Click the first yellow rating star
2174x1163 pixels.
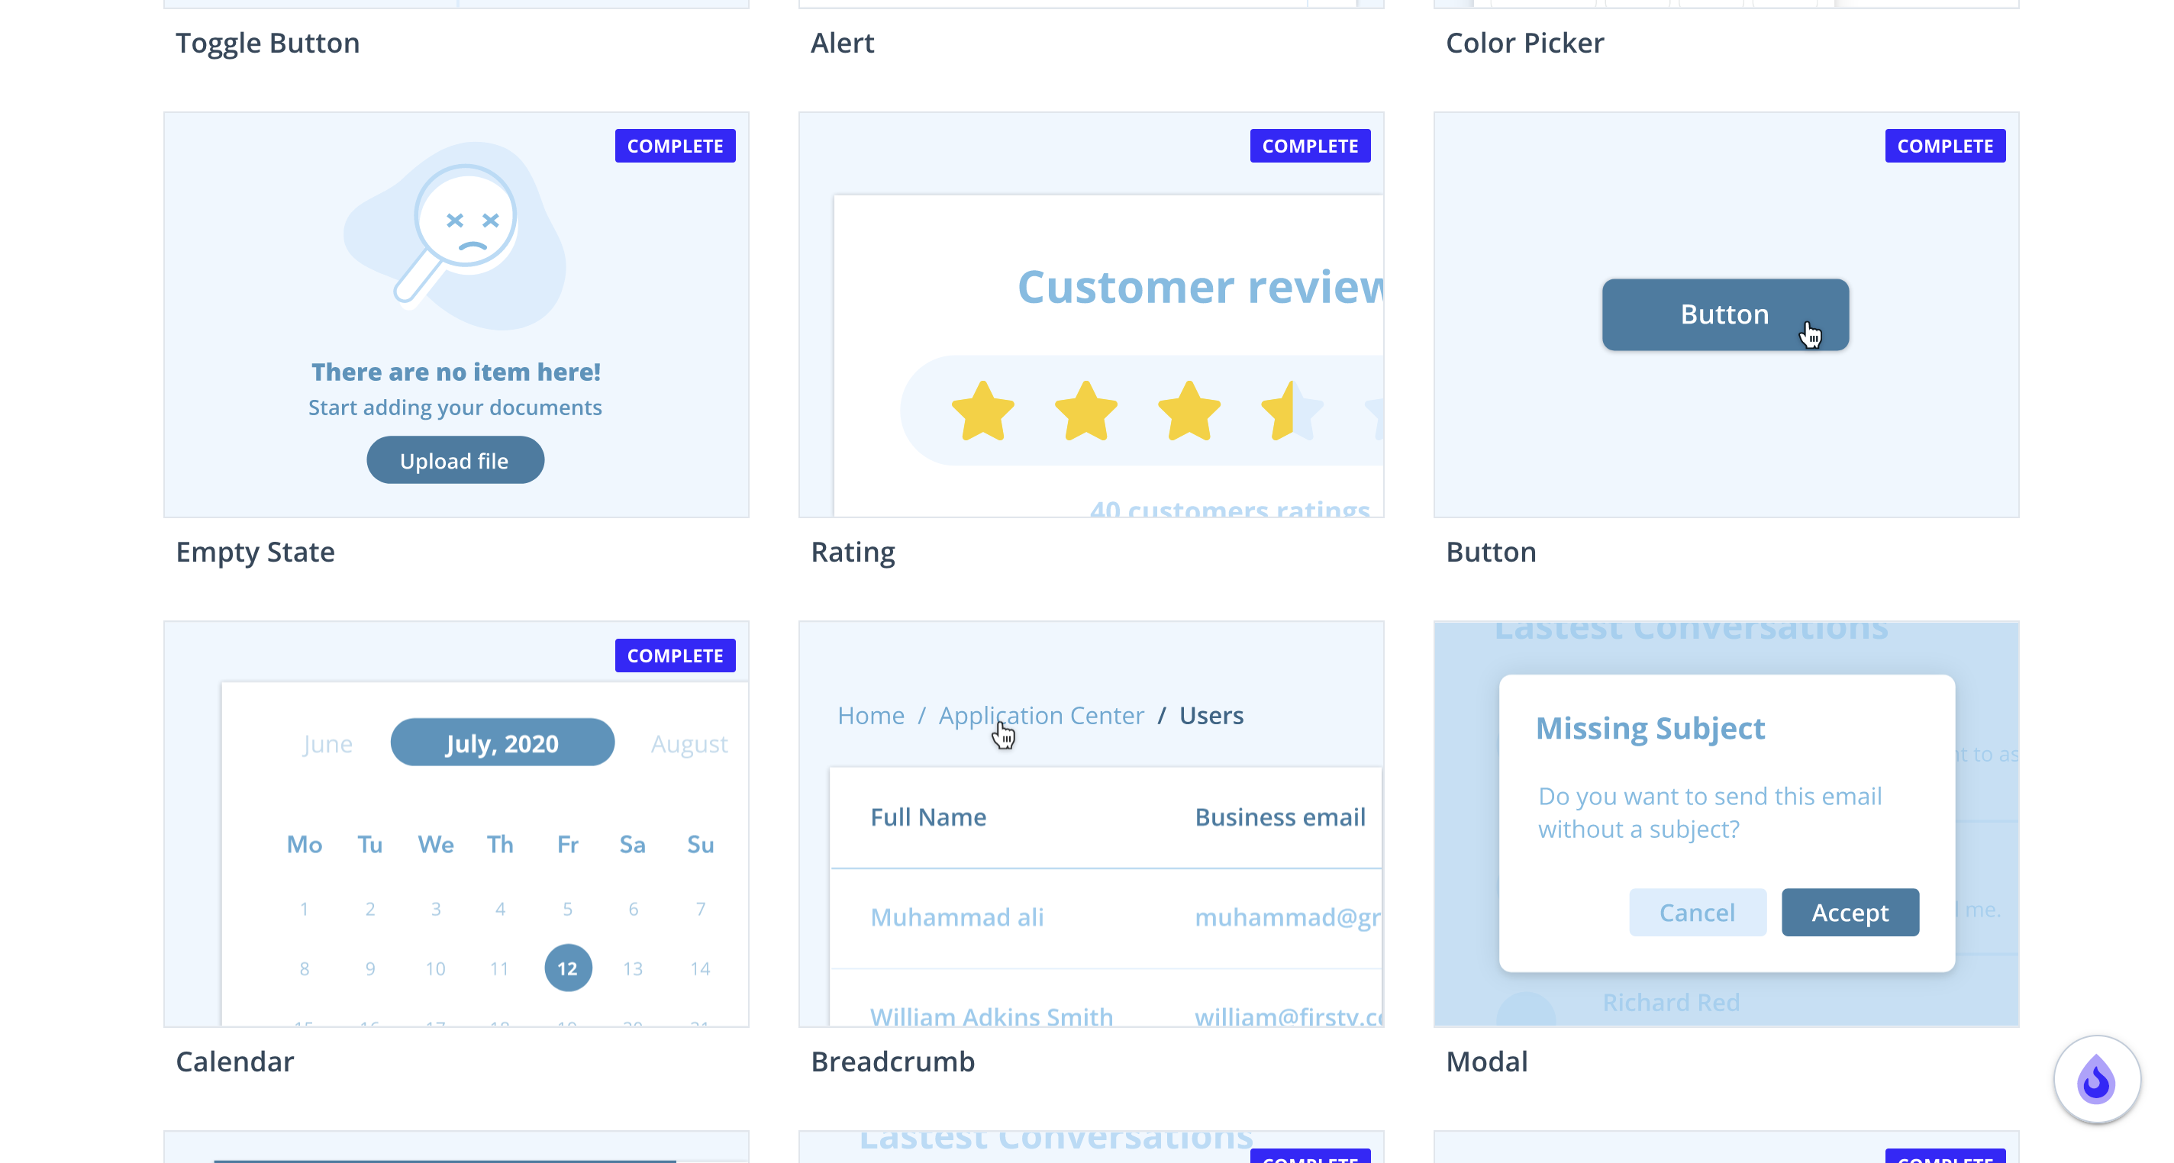983,411
